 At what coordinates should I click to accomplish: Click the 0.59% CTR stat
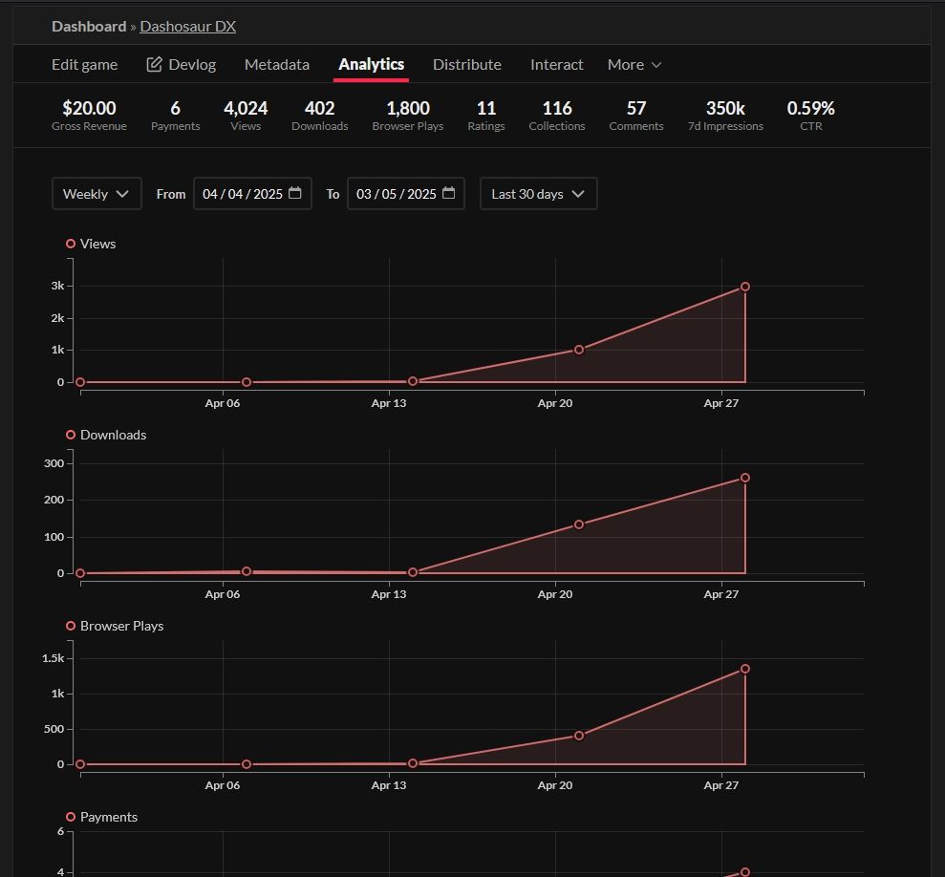coord(810,116)
